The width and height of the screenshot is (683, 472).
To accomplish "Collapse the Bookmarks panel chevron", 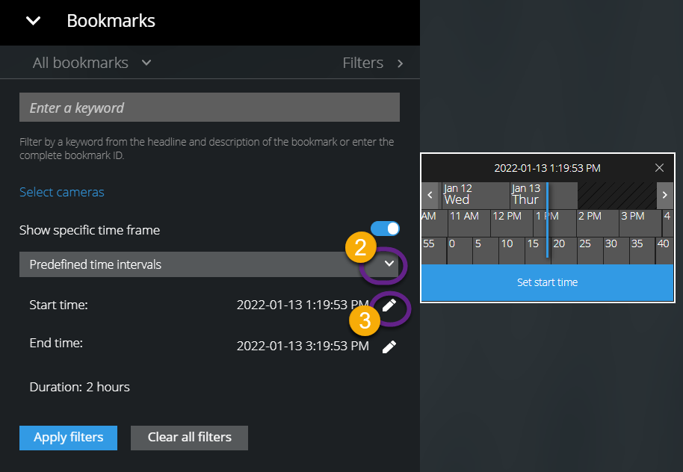I will point(33,20).
